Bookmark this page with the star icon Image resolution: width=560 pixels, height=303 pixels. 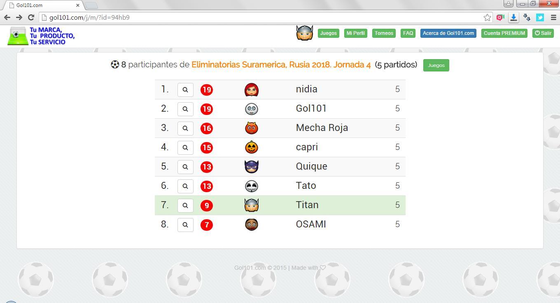pyautogui.click(x=487, y=17)
